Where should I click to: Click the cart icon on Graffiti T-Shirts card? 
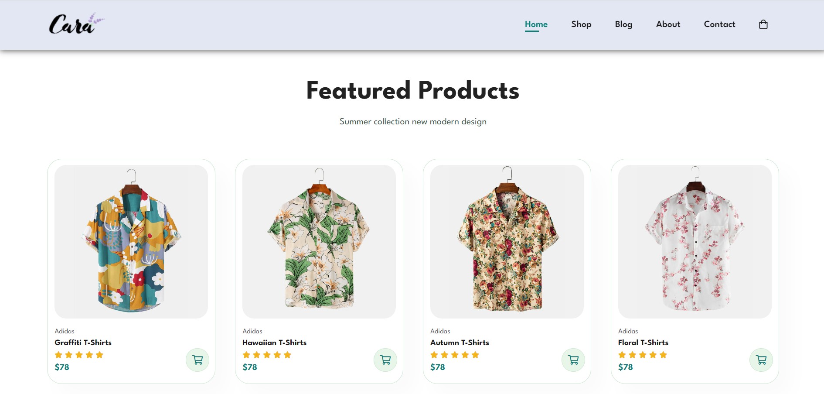pyautogui.click(x=197, y=360)
